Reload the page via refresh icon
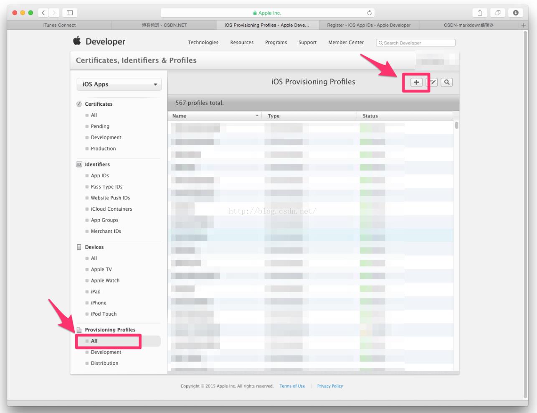The image size is (537, 413). (x=369, y=13)
